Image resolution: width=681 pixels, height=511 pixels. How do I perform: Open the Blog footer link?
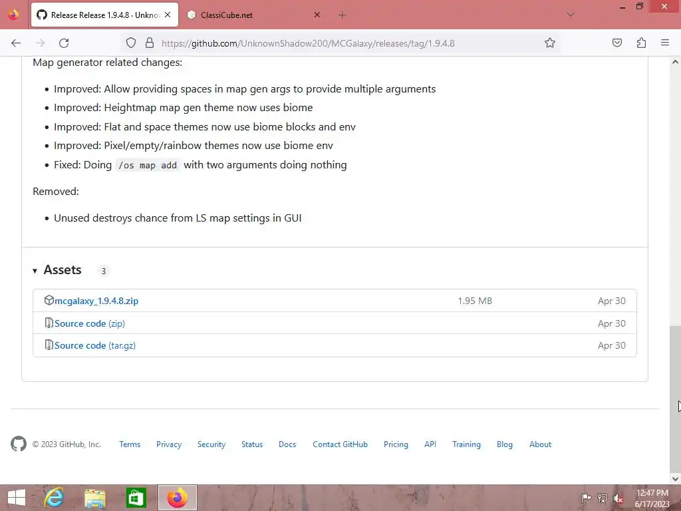[x=505, y=444]
